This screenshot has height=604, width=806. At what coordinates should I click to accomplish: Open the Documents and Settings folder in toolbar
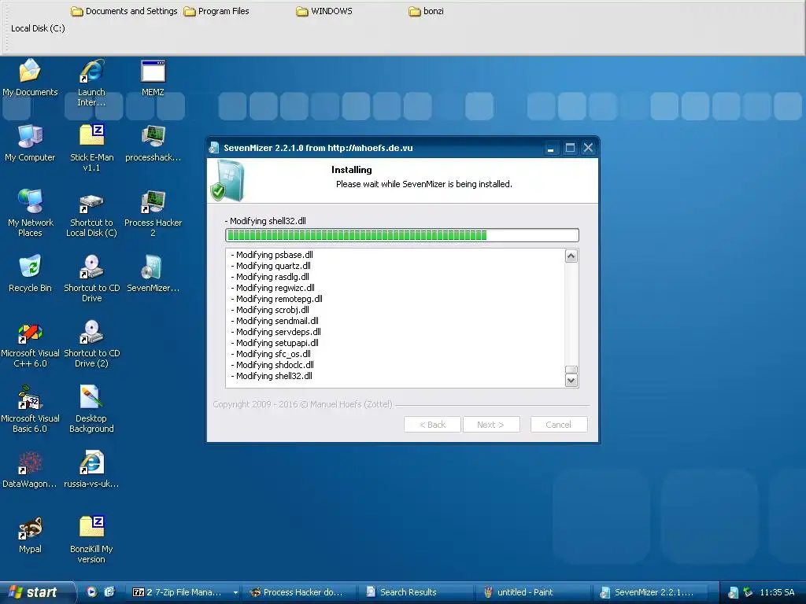tap(124, 11)
